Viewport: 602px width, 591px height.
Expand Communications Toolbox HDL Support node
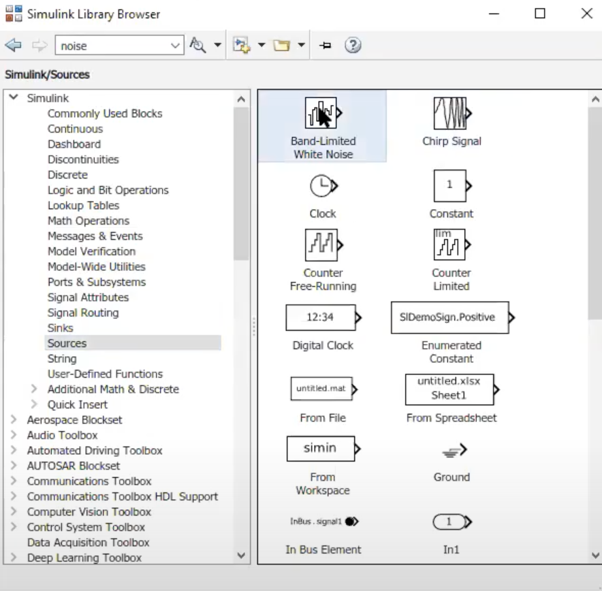click(14, 496)
